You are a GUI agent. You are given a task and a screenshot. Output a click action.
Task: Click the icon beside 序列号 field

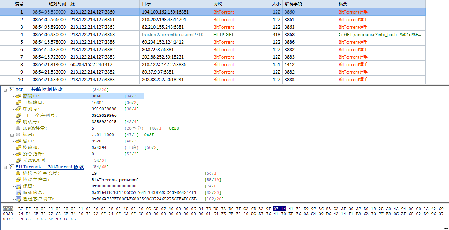click(19, 109)
